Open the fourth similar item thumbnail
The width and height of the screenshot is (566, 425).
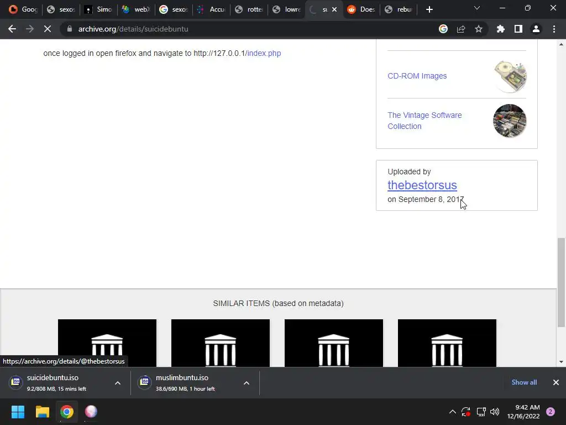447,343
